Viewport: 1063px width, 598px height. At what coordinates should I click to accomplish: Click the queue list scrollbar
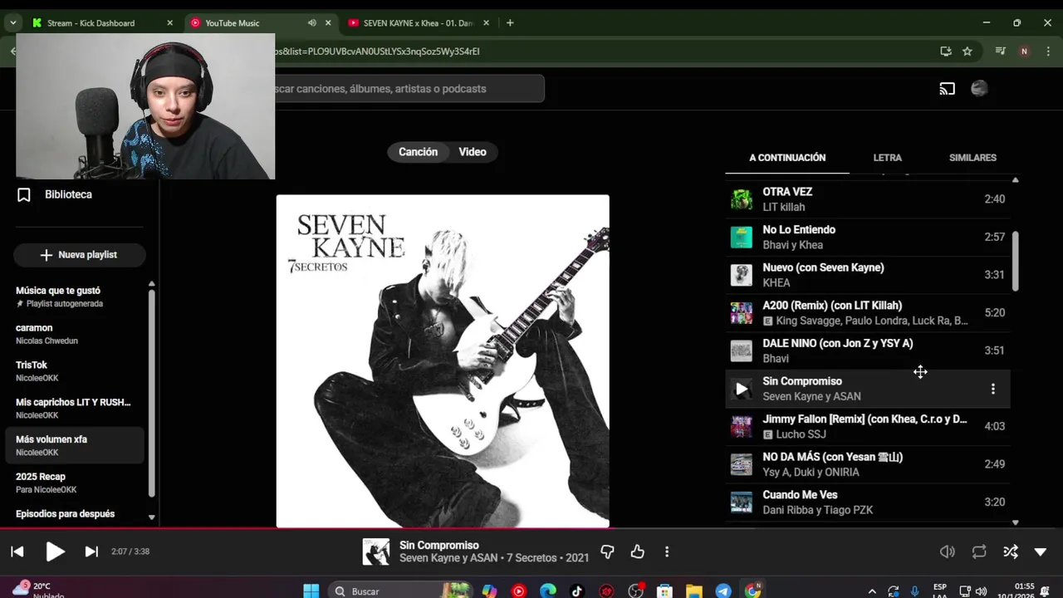pyautogui.click(x=1015, y=262)
